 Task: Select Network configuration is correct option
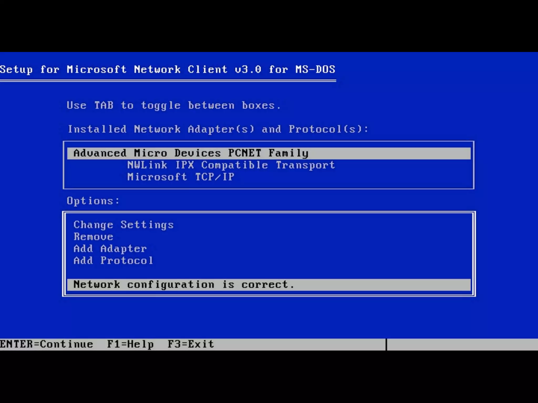coord(184,285)
